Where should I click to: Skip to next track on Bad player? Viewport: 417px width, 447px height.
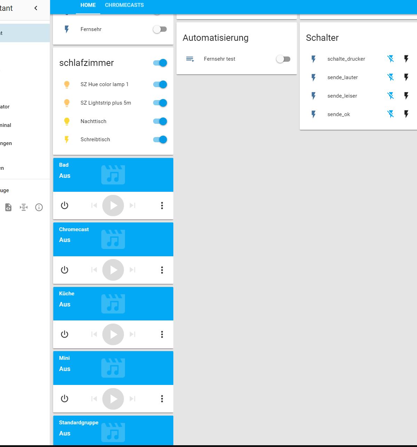(x=132, y=205)
